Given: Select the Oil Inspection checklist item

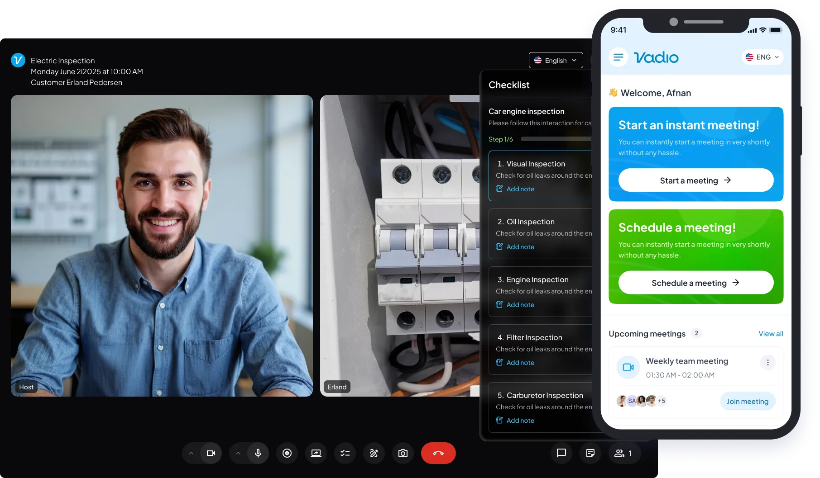Looking at the screenshot, I should tap(541, 234).
